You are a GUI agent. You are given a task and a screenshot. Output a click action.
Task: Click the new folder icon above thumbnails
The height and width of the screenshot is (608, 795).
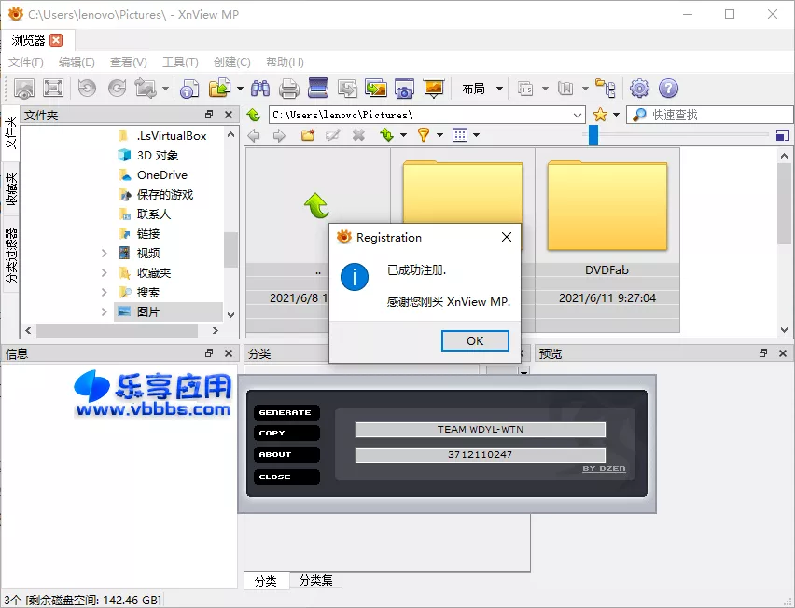click(307, 135)
